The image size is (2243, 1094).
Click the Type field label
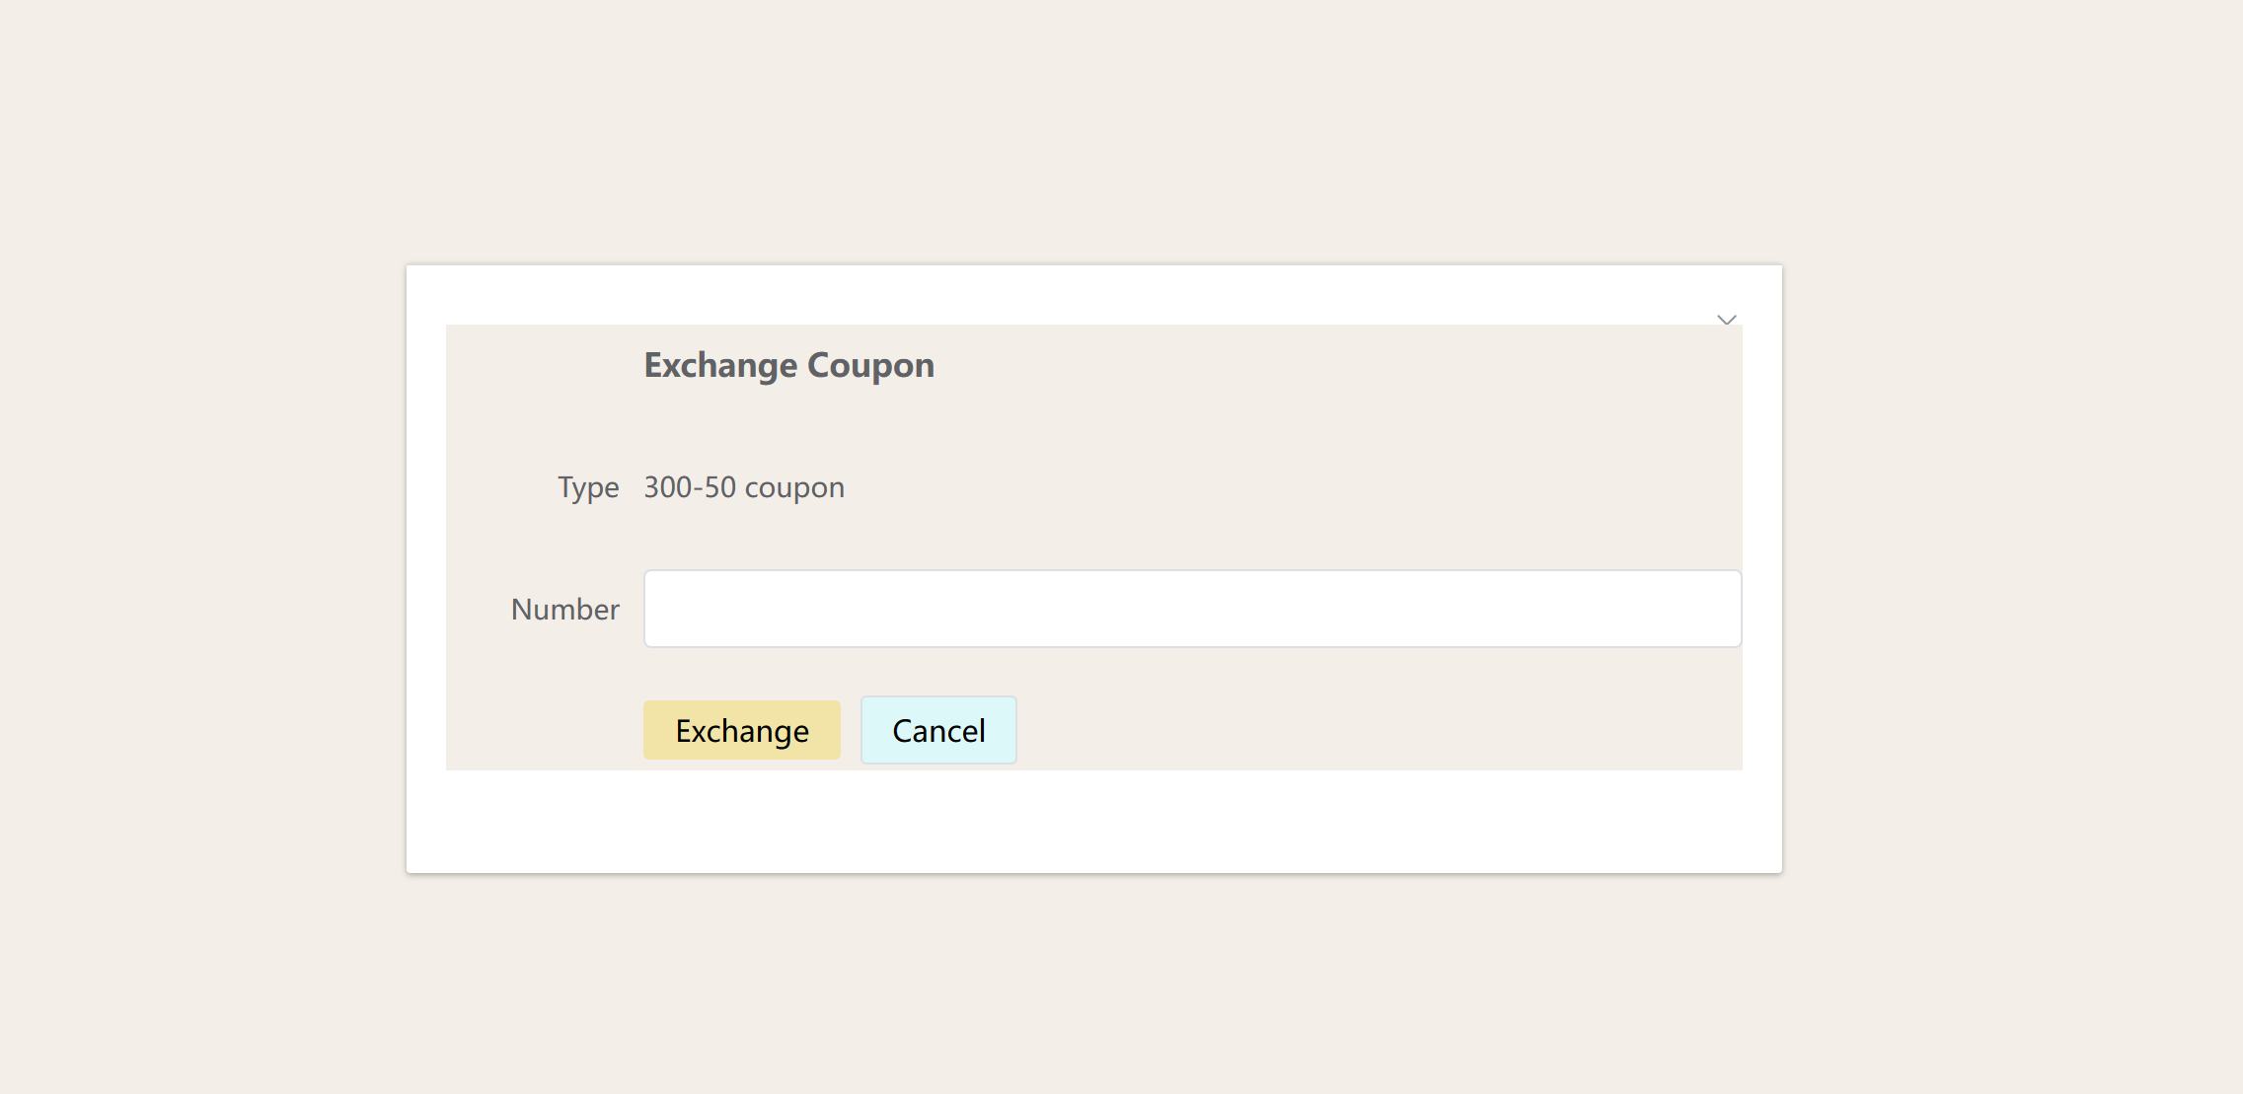coord(588,487)
